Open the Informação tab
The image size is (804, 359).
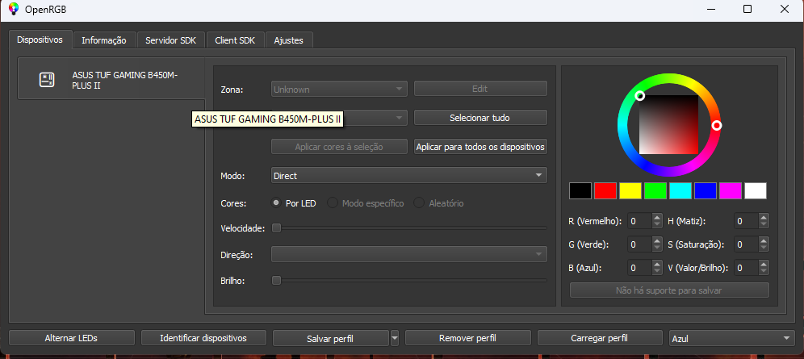[x=104, y=40]
